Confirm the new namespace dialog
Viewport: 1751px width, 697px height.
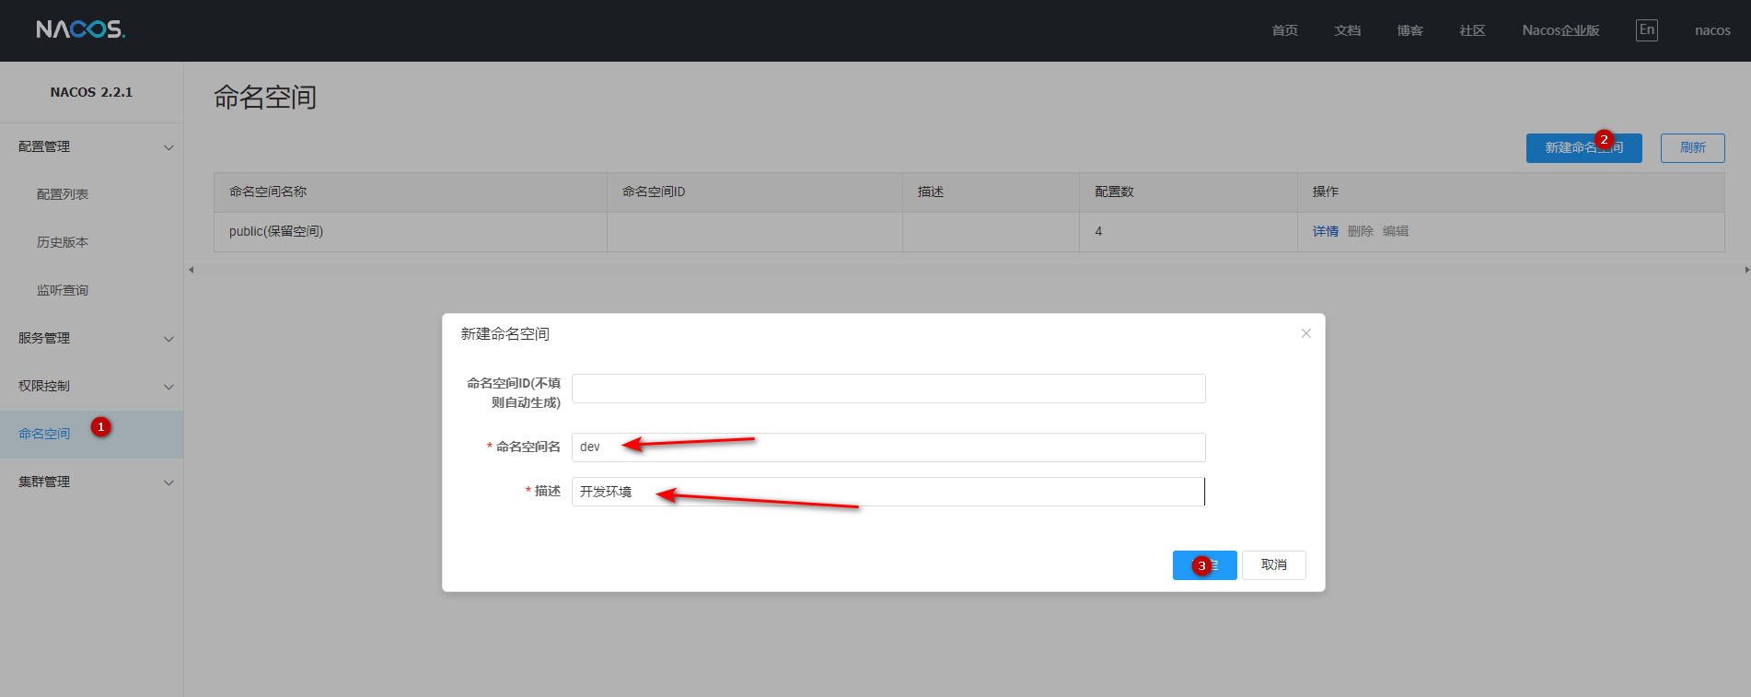point(1204,565)
